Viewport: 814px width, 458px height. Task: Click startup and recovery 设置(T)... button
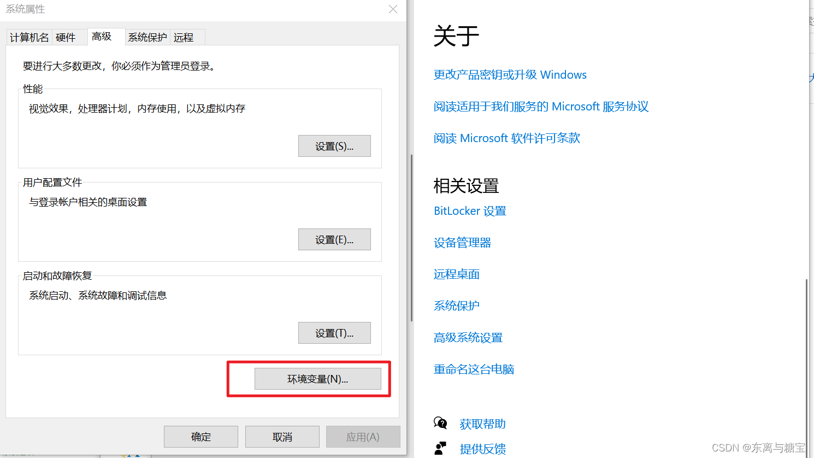(x=334, y=333)
